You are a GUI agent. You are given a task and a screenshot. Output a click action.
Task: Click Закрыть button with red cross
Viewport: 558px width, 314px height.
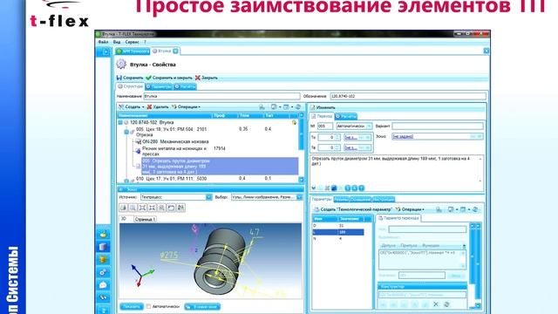coord(207,78)
